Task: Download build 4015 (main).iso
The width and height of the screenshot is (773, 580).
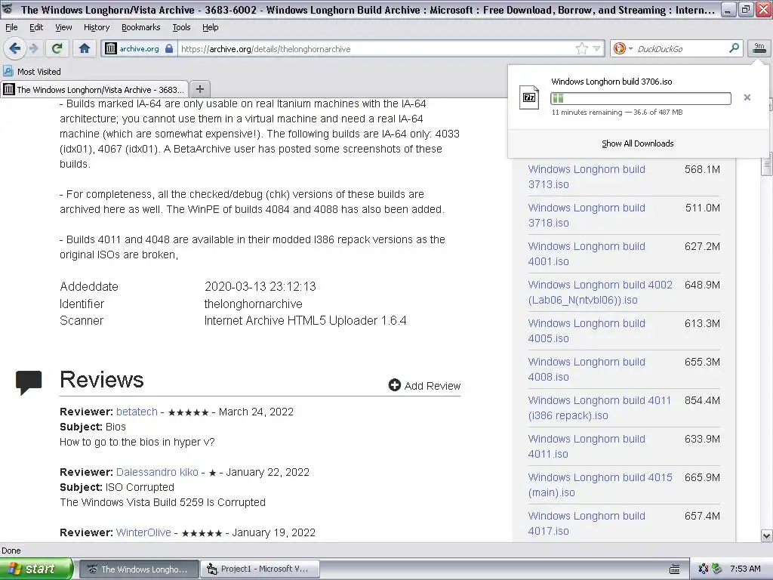Action: (600, 484)
